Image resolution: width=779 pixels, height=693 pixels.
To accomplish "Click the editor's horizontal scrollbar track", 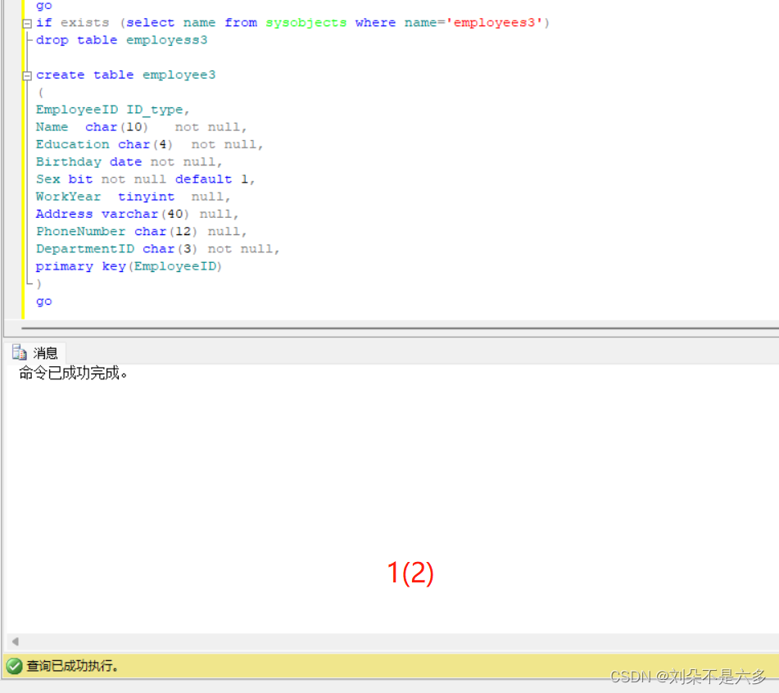I will [393, 328].
